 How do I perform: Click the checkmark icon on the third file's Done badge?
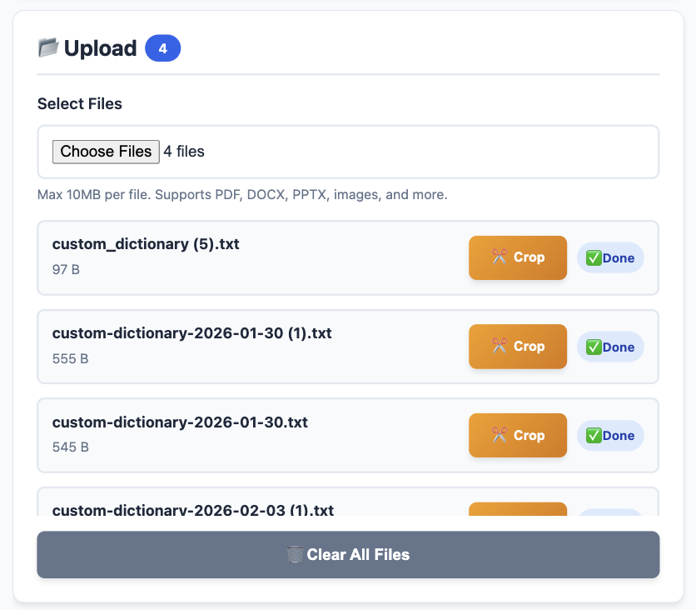[x=593, y=435]
